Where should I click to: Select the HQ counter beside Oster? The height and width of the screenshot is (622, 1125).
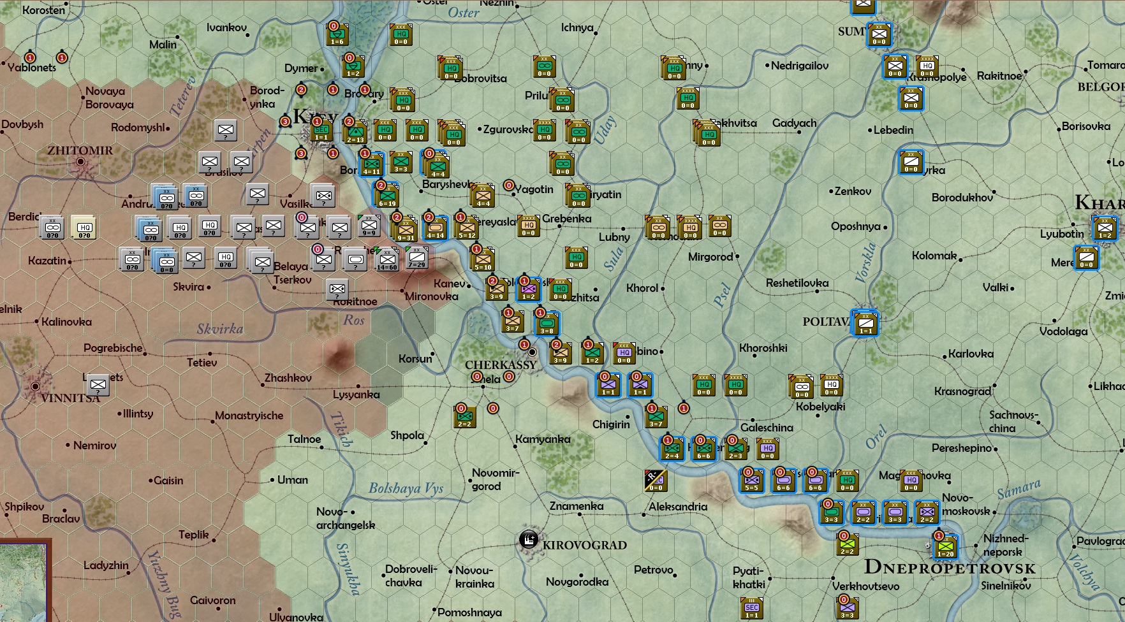(x=401, y=35)
